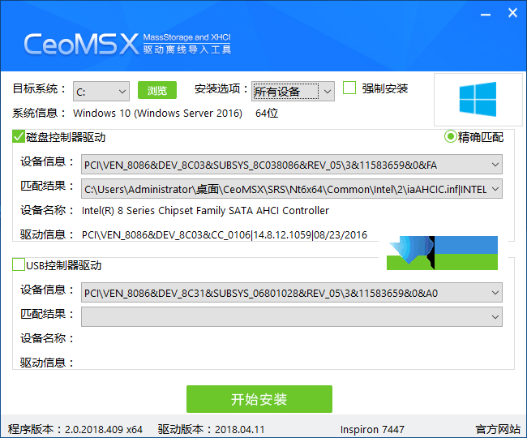This screenshot has width=527, height=438.
Task: Minimize the CeoMSX window
Action: pyautogui.click(x=486, y=14)
